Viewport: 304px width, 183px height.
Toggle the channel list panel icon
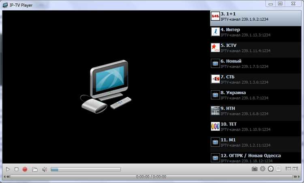(278, 169)
